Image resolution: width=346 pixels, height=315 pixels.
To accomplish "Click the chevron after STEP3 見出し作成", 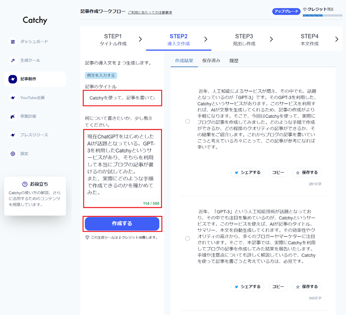I will (271, 39).
